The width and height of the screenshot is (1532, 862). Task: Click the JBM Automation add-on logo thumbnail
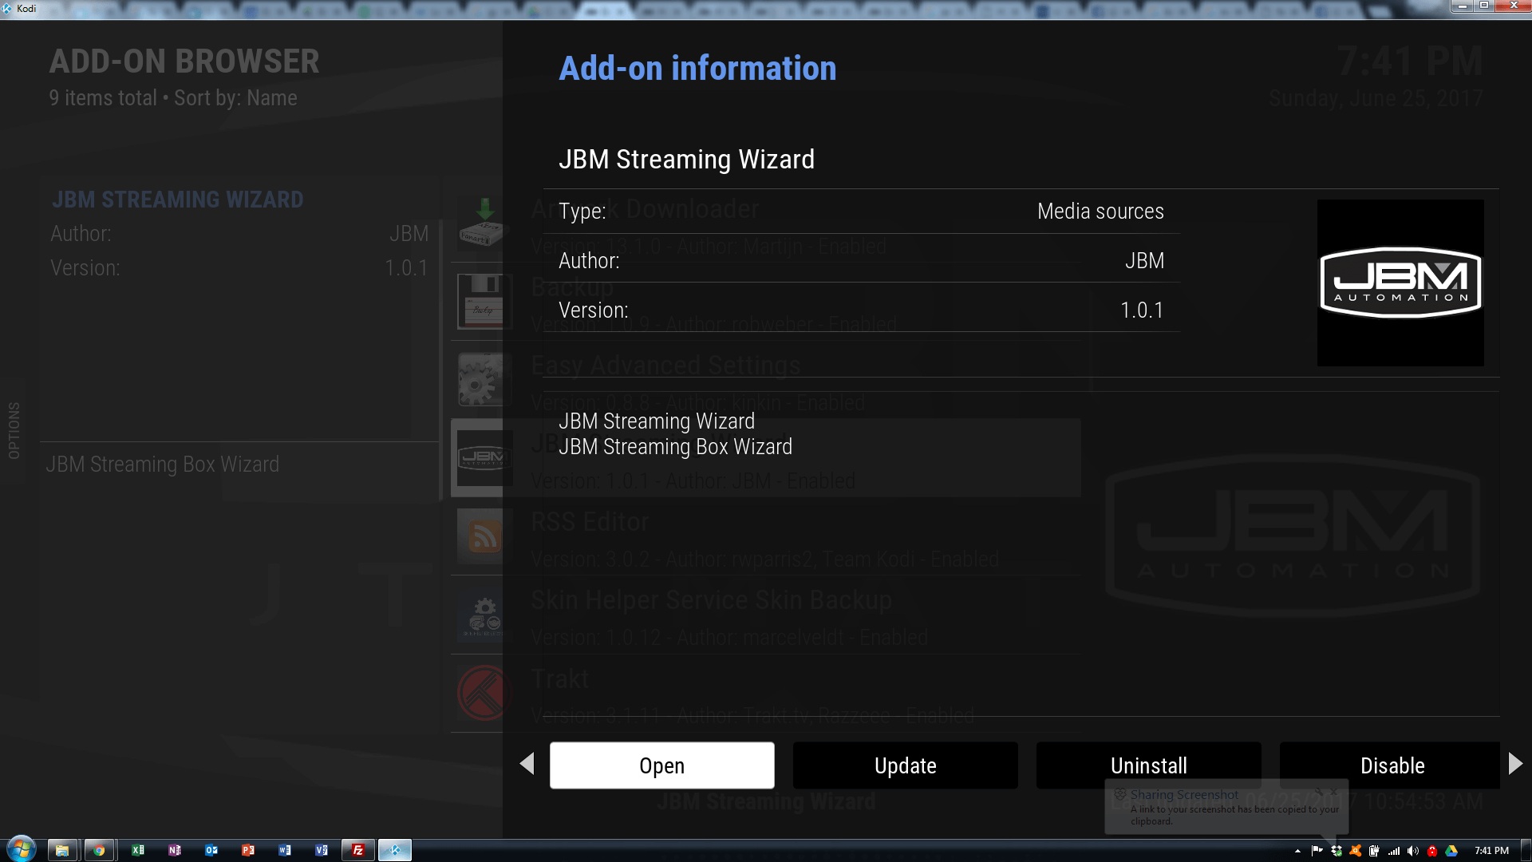(1400, 283)
